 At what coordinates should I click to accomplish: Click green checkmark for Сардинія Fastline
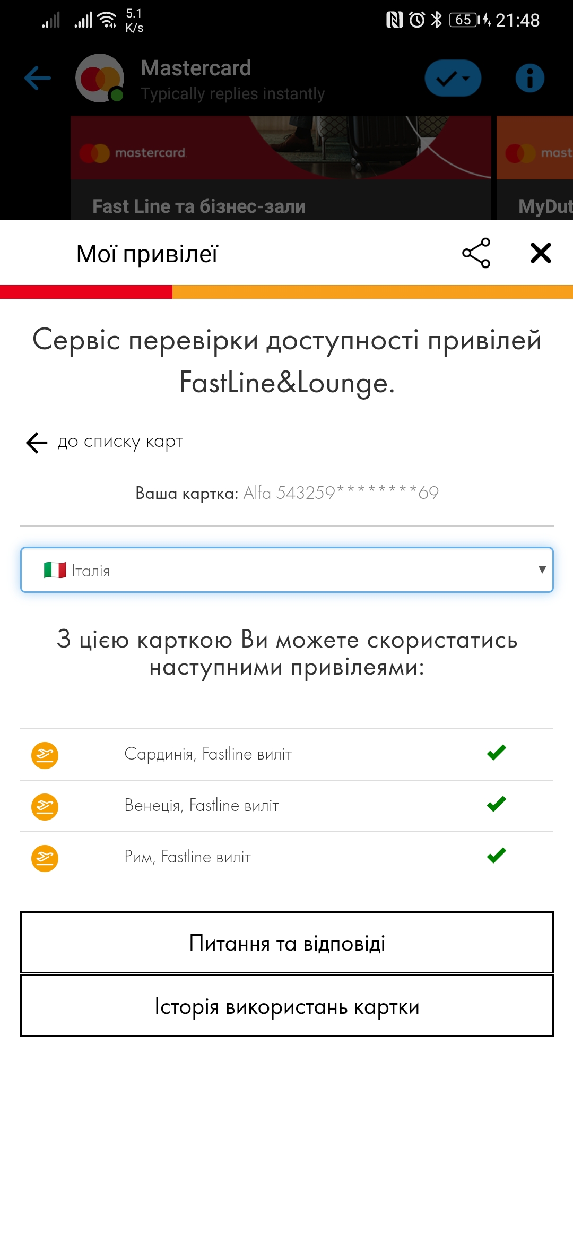[497, 753]
